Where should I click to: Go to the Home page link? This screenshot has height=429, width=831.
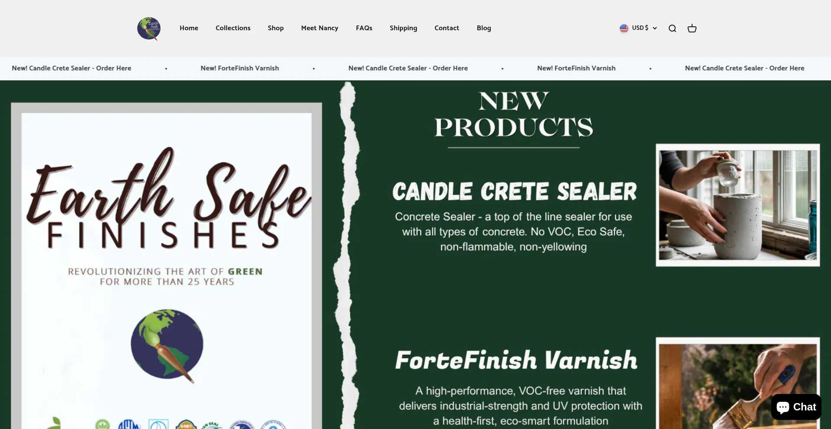coord(189,28)
